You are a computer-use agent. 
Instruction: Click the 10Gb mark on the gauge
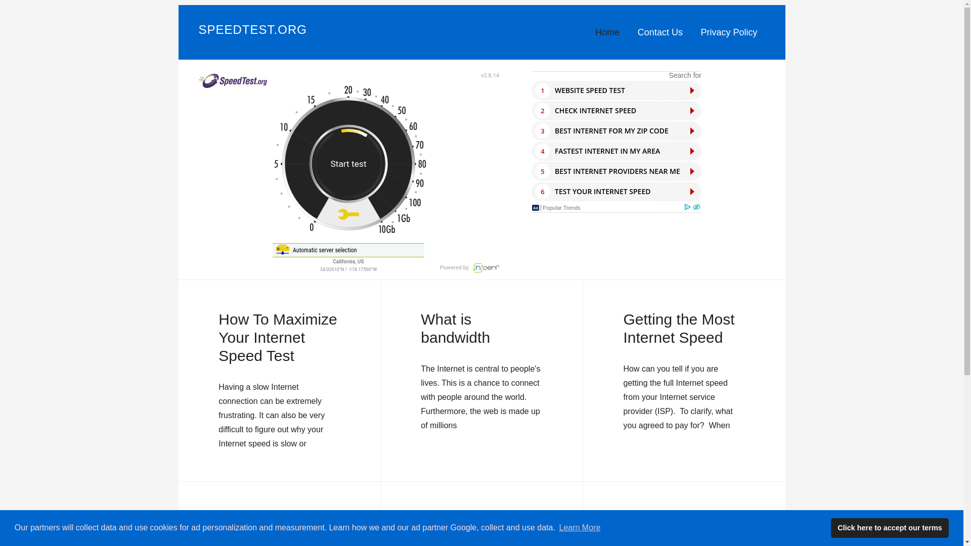(386, 230)
